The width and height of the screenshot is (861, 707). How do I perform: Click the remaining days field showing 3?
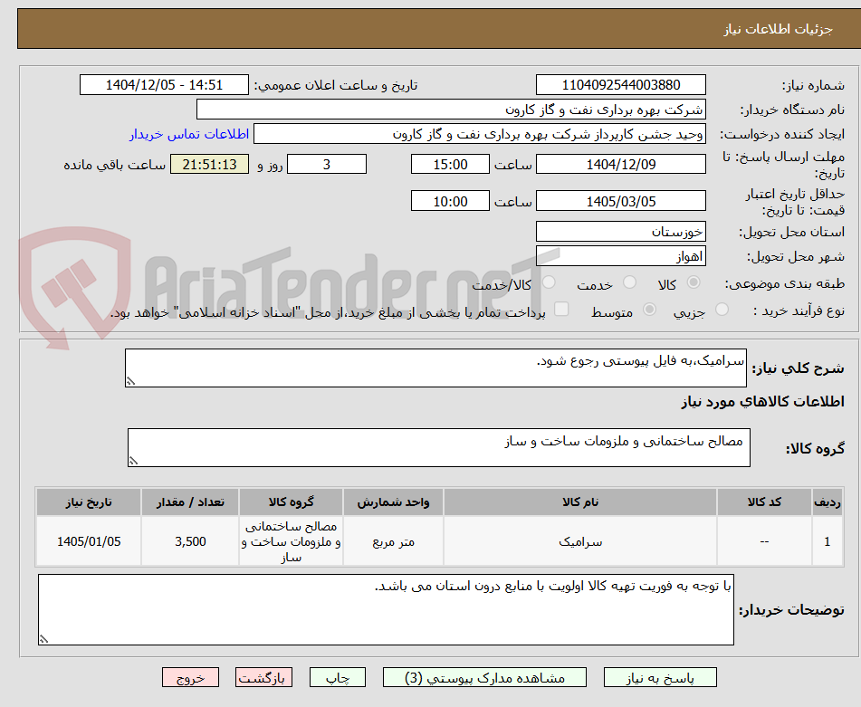click(x=327, y=164)
